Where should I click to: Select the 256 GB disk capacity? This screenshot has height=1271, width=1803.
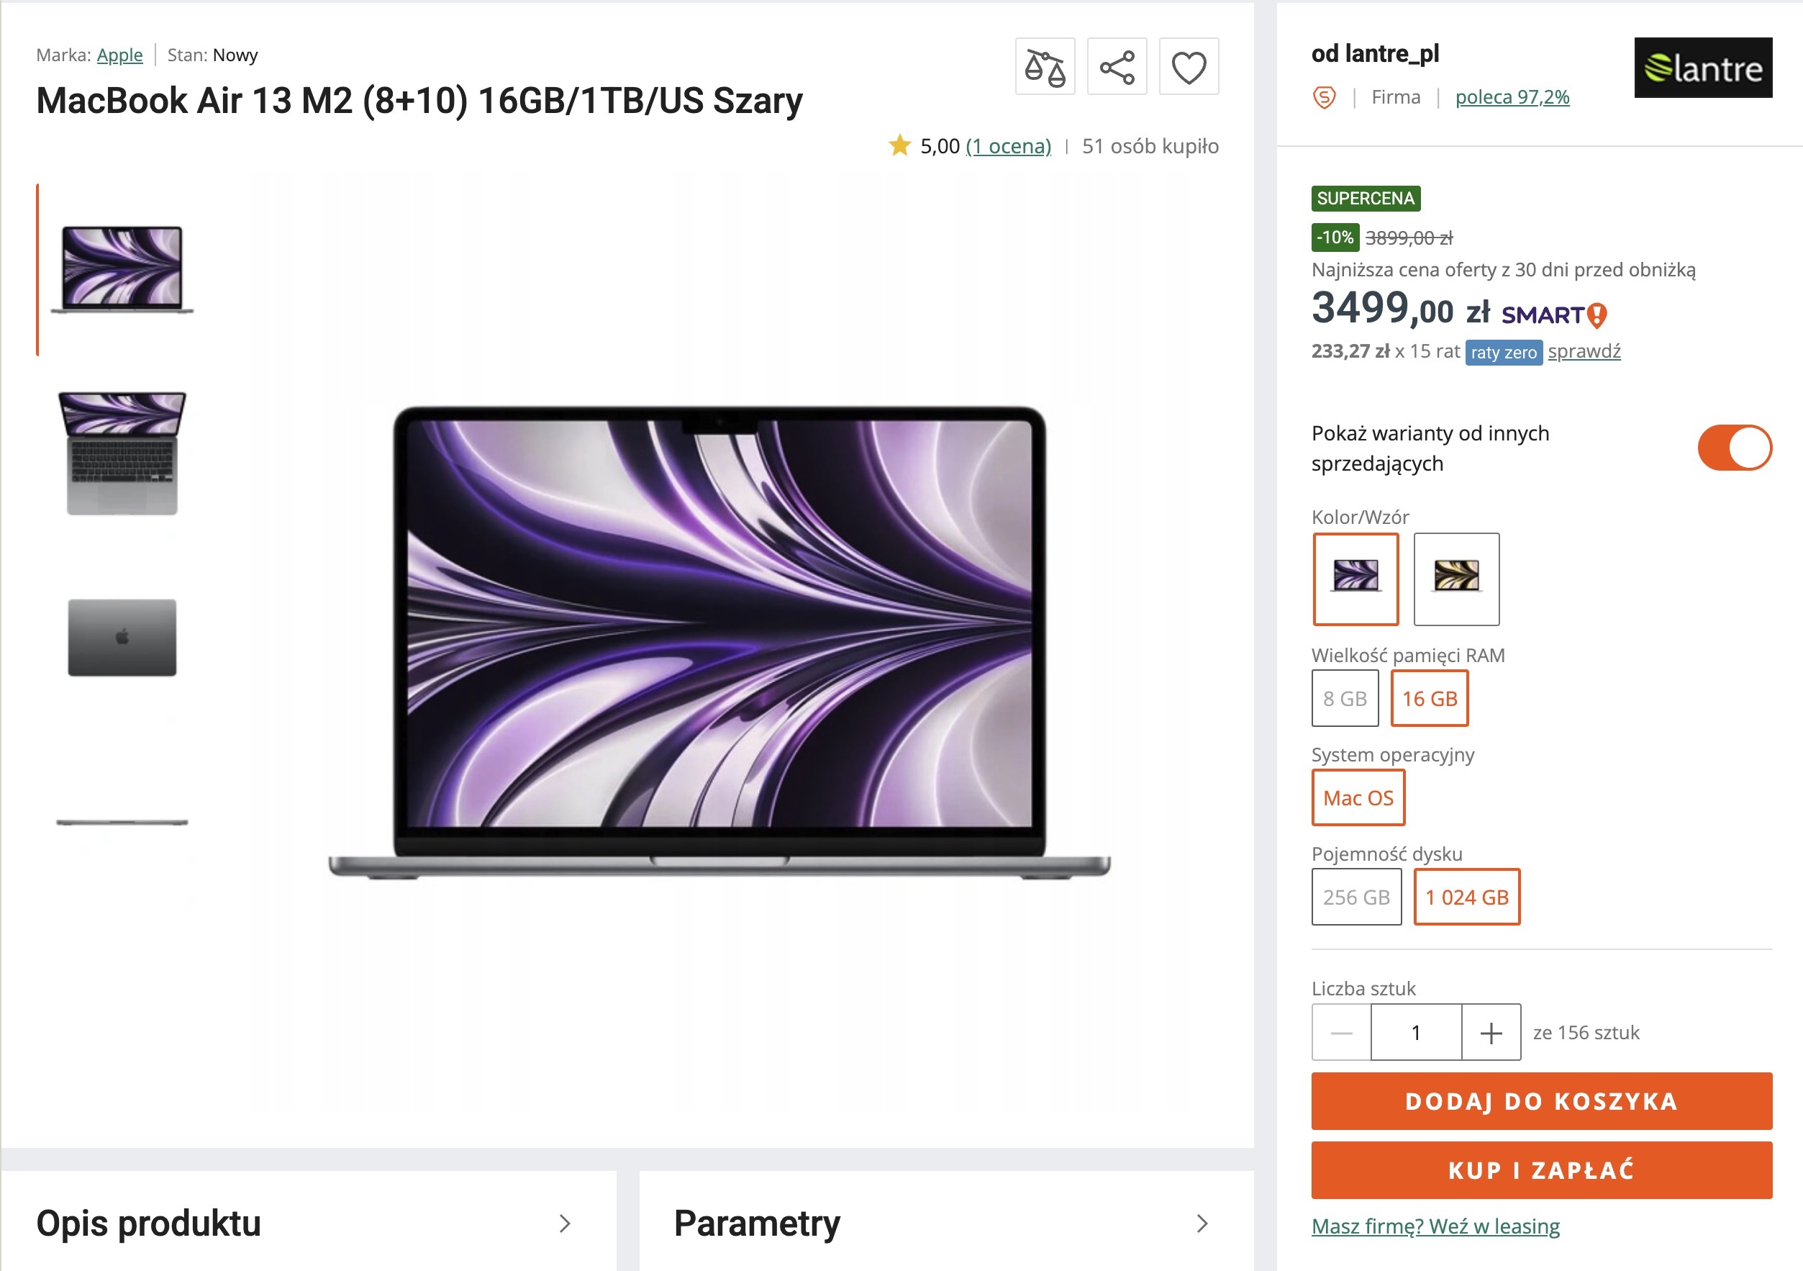[x=1356, y=897]
